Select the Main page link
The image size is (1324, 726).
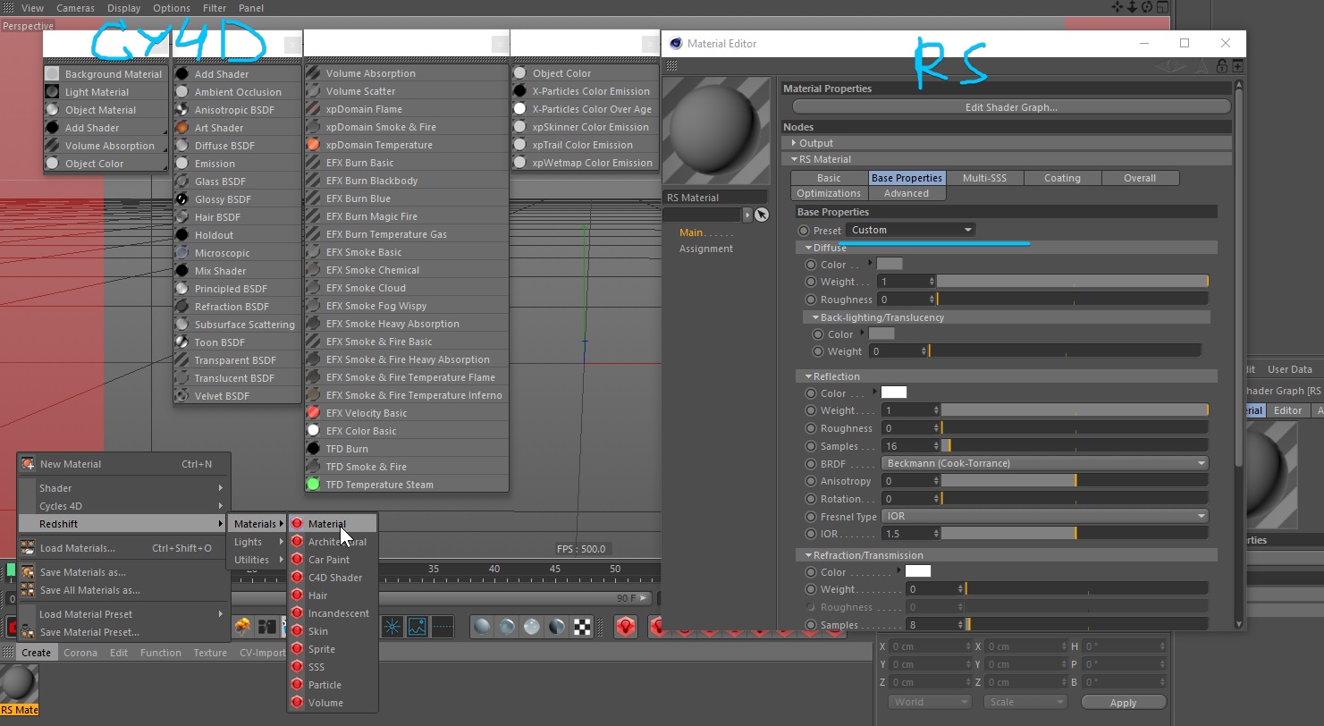pos(691,232)
